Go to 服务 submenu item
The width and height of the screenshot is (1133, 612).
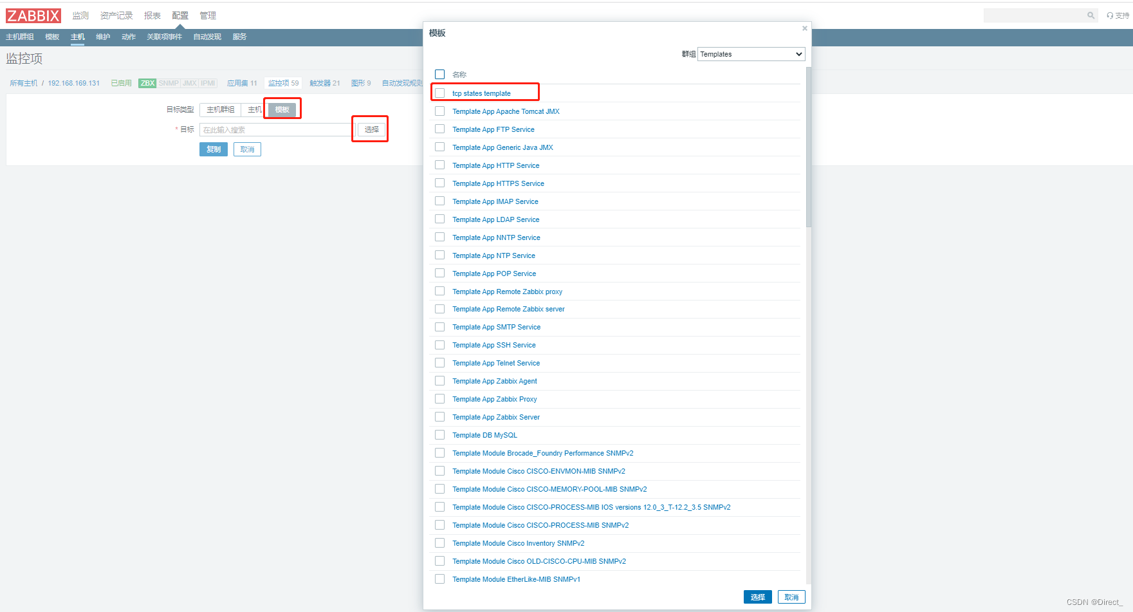point(240,37)
